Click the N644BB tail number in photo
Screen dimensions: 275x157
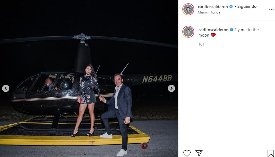[157, 79]
